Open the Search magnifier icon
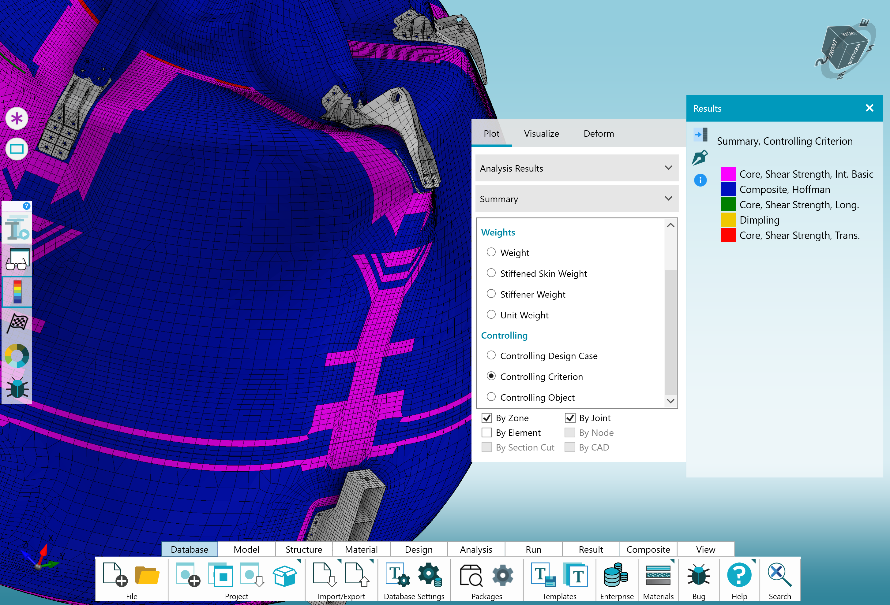This screenshot has width=890, height=605. click(779, 574)
